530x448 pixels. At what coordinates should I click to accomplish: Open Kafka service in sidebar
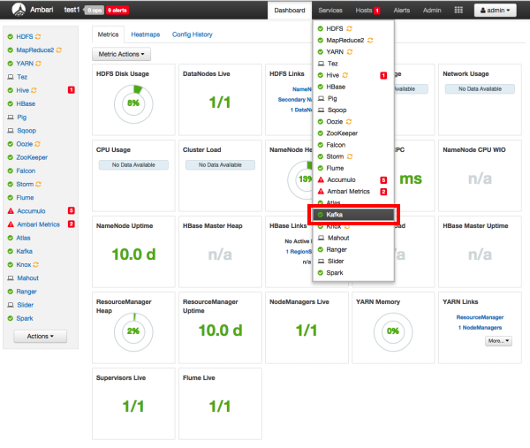[x=25, y=251]
